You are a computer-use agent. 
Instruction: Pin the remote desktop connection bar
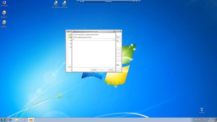81,1
